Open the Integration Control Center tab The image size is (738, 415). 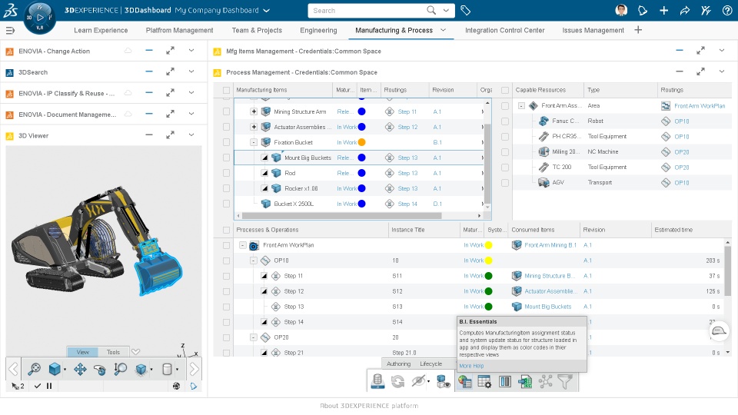click(504, 31)
